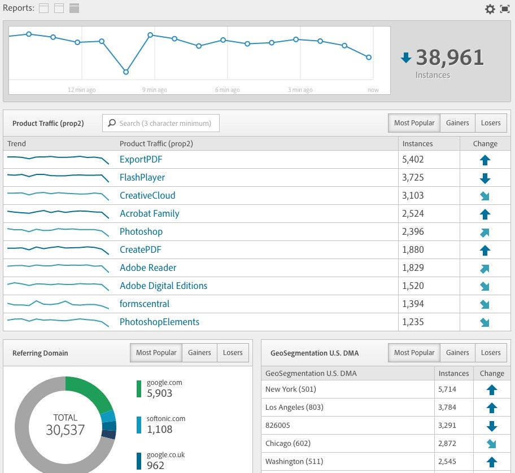515x473 pixels.
Task: Open the settings gear icon
Action: click(x=490, y=8)
